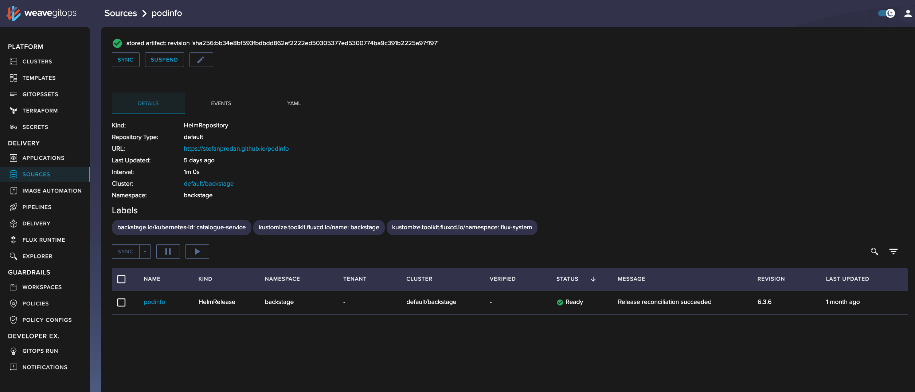Switch to the Details tab
915x392 pixels.
tap(148, 103)
